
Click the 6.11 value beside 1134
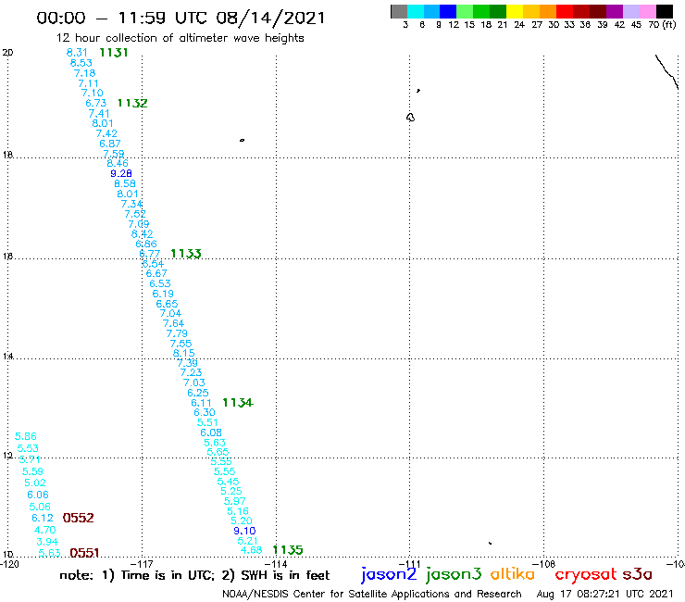coord(202,403)
